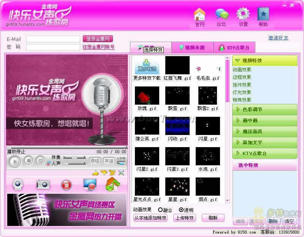Select 灯光效果 in the effects list
Image resolution: width=304 pixels, height=237 pixels.
242,92
